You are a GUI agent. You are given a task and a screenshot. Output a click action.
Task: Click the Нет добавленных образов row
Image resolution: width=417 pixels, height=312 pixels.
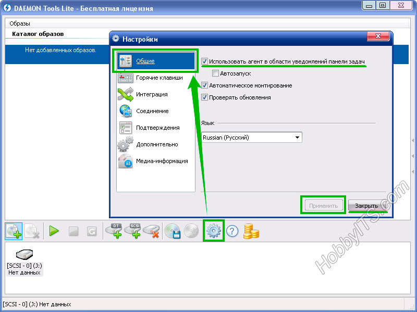(x=57, y=55)
